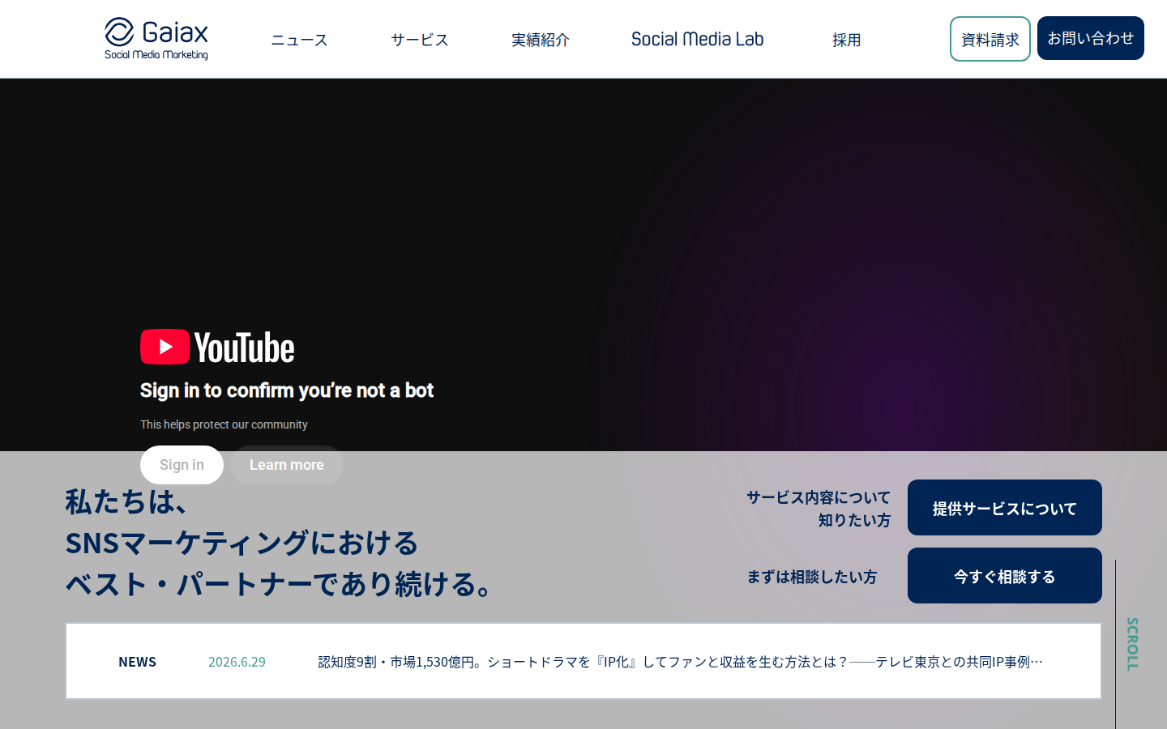Click the 資料請求 button

coord(990,39)
